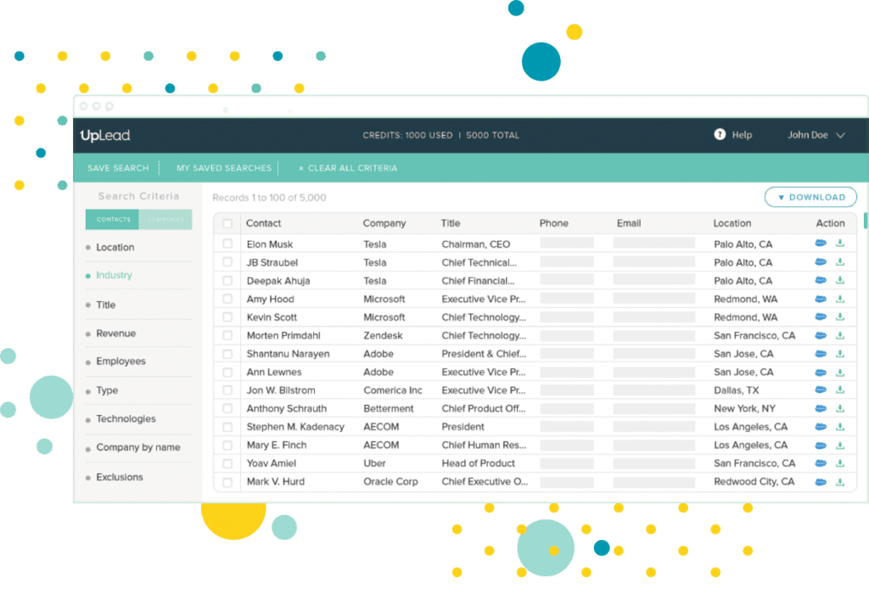
Task: Download the Anthony Schrauth contact
Action: (840, 408)
